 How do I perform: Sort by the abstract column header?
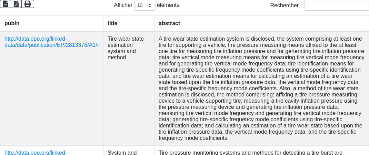click(x=169, y=23)
